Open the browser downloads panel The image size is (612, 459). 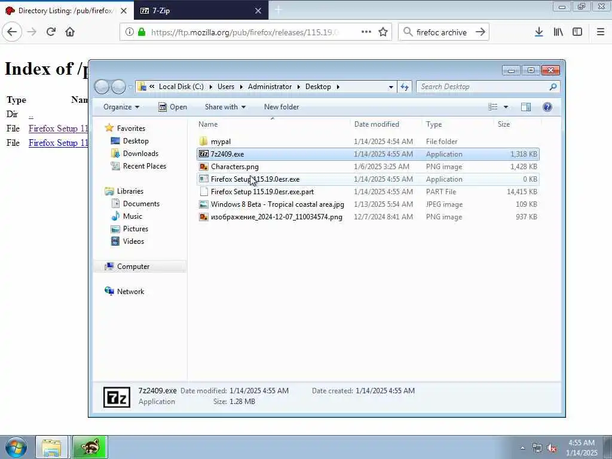pyautogui.click(x=538, y=32)
